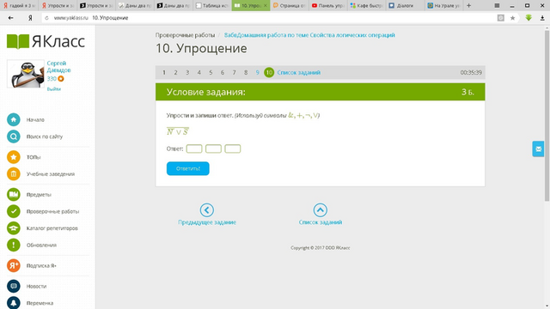Open the Домашняя работа breadcrumb link
Screen dimensions: 550x309
pos(309,35)
